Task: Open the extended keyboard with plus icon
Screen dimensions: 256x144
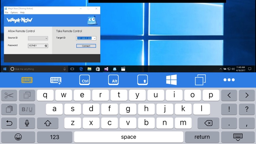Action: point(56,81)
